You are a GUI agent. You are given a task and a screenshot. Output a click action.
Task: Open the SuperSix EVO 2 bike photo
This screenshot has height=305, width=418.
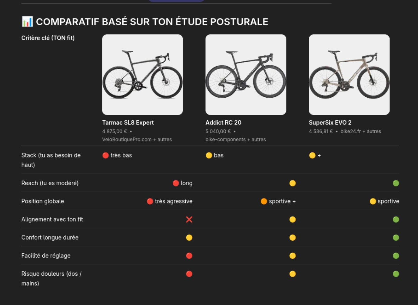(349, 75)
